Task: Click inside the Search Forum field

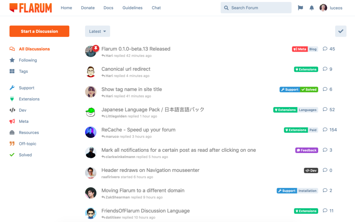Action: pyautogui.click(x=256, y=8)
